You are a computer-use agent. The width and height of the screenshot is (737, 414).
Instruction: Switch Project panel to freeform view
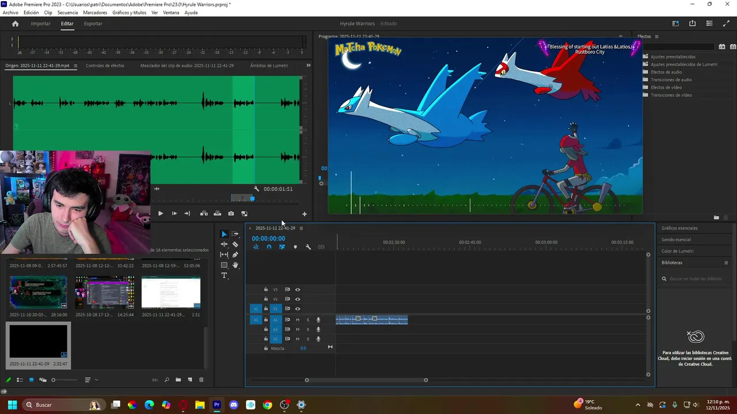point(42,380)
